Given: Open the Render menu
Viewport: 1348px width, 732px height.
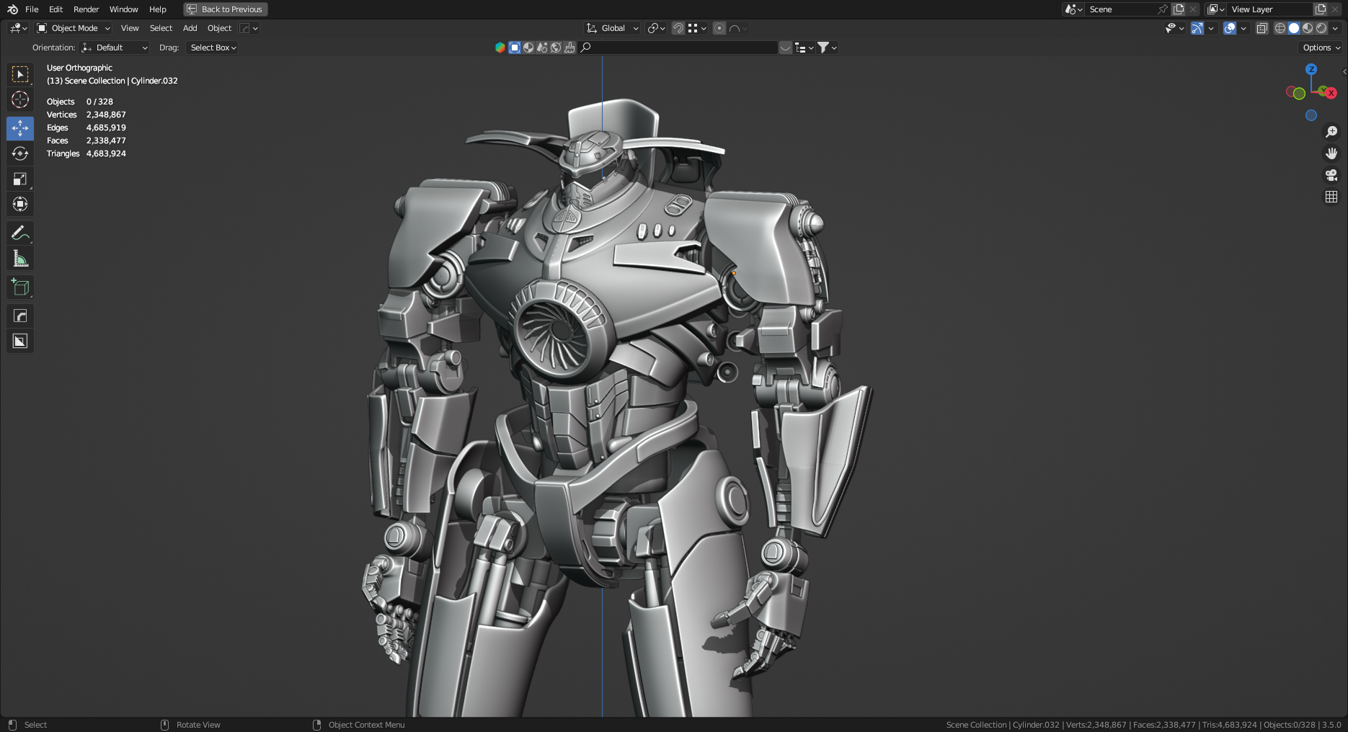Looking at the screenshot, I should tap(86, 9).
